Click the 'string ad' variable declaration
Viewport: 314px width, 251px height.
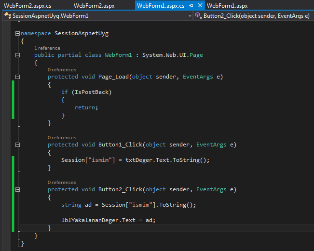tap(76, 205)
